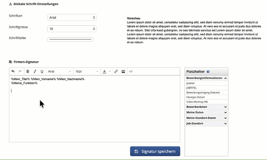Click the undo arrow in editor toolbar
Image resolution: width=267 pixels, height=160 pixels.
(13, 71)
